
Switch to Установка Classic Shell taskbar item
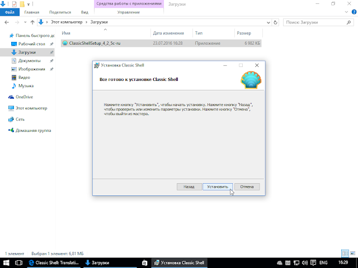click(180, 263)
